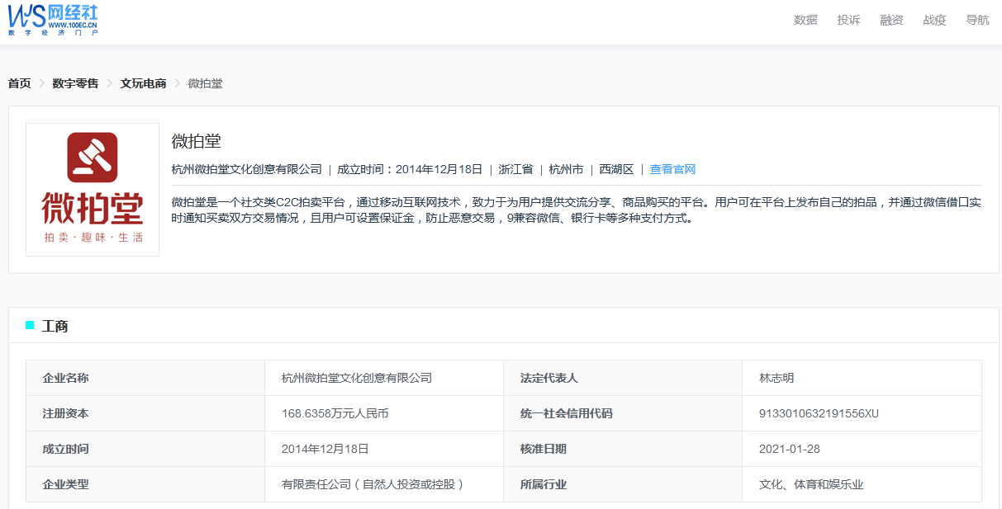
Task: Select the 浙江省 location text
Action: pos(515,169)
